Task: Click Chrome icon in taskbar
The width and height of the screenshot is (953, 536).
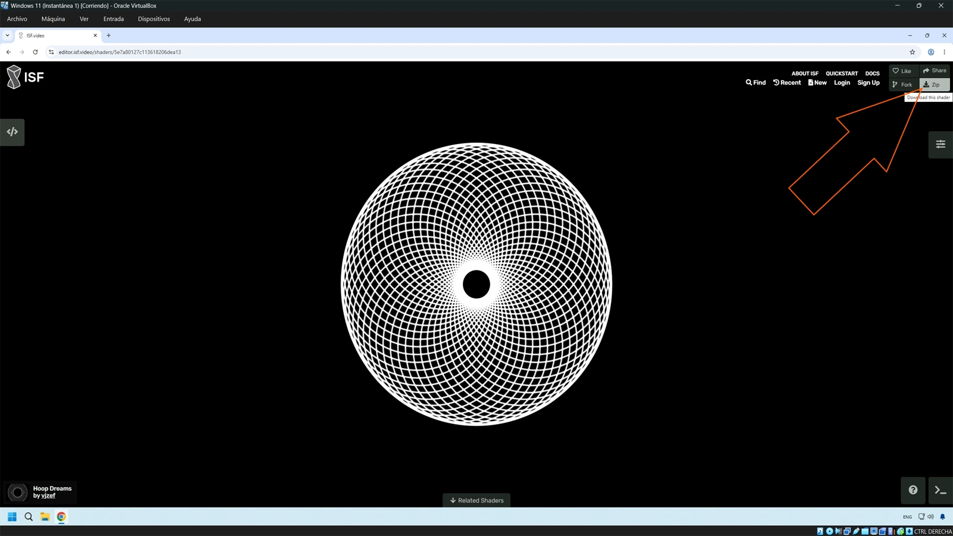Action: pos(61,516)
